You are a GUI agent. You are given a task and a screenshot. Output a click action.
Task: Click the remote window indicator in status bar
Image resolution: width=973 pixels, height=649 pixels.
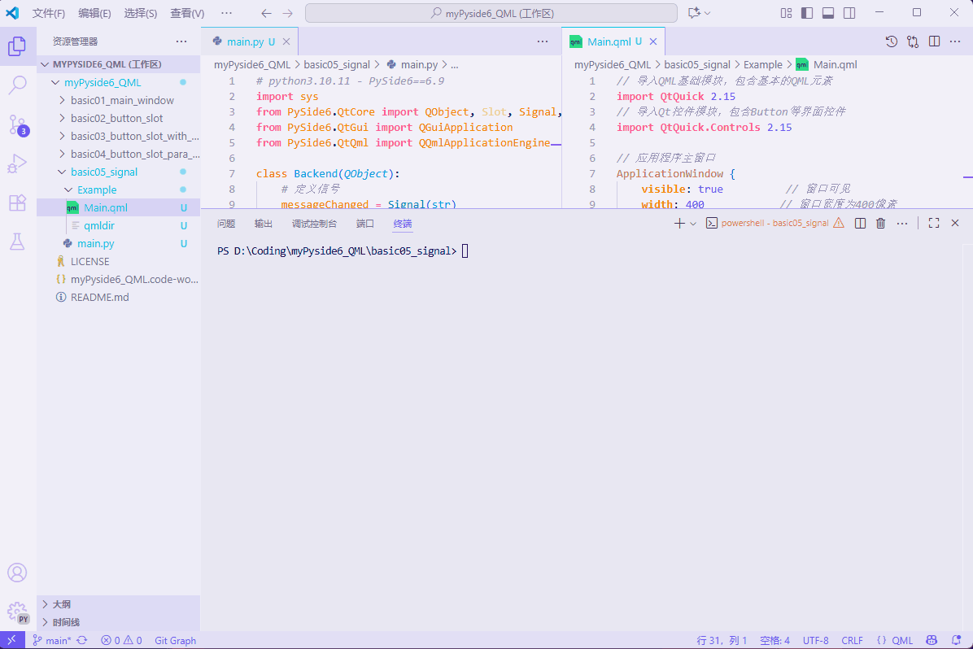(x=11, y=640)
